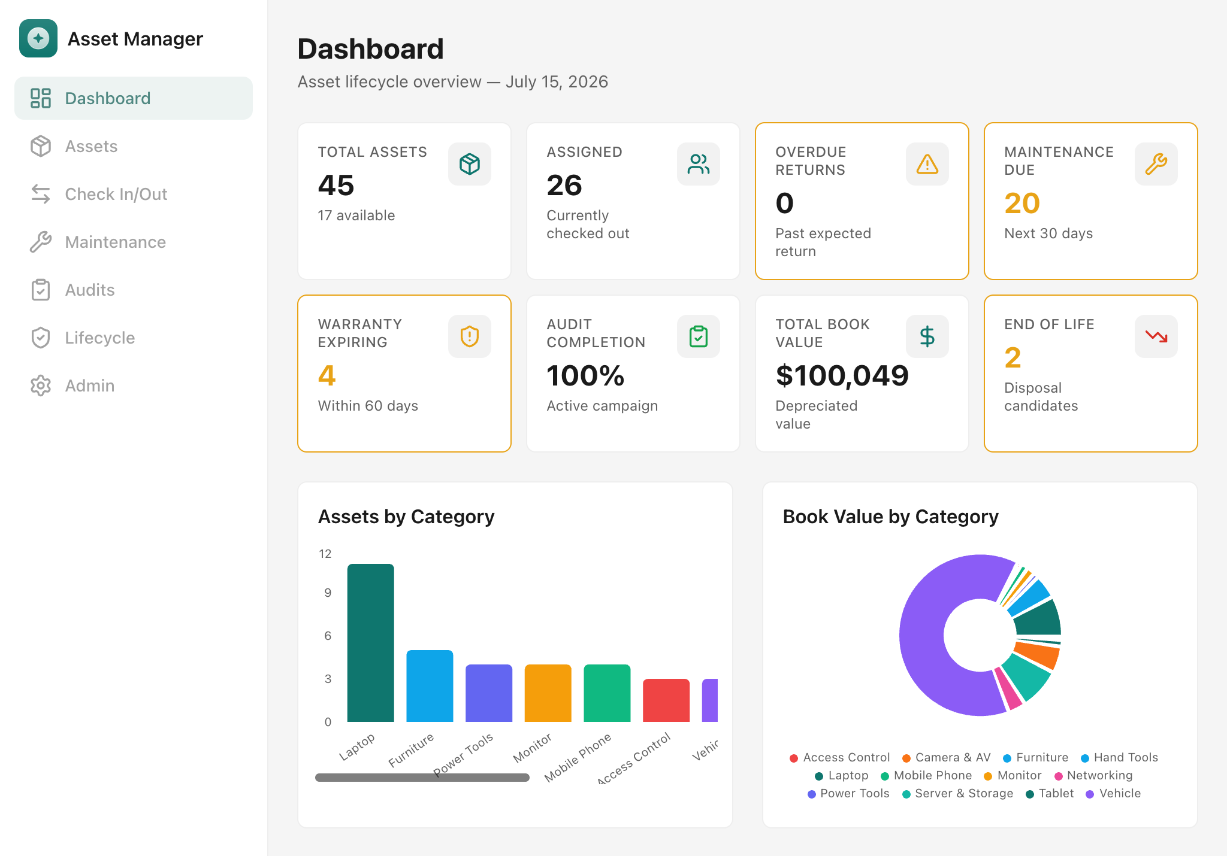Click the Assets by Category horizontal scrollbar

point(422,778)
